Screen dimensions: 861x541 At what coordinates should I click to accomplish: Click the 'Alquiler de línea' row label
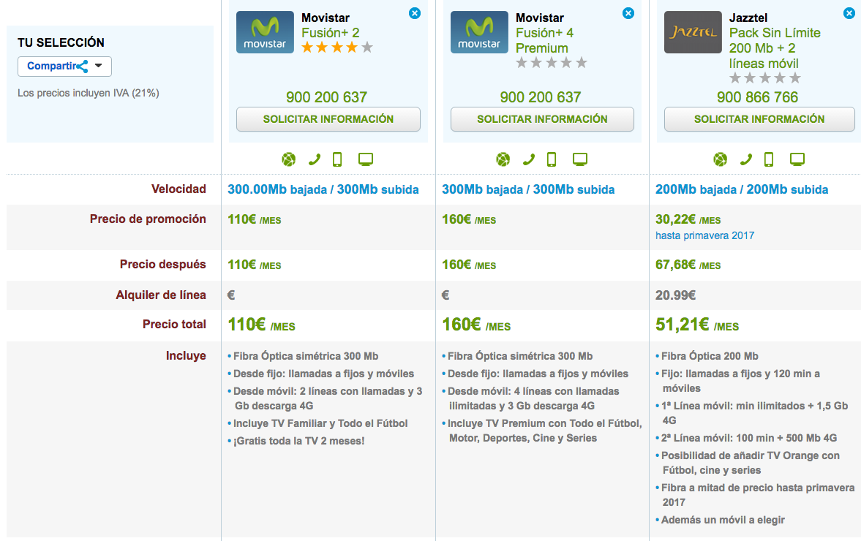pyautogui.click(x=161, y=295)
